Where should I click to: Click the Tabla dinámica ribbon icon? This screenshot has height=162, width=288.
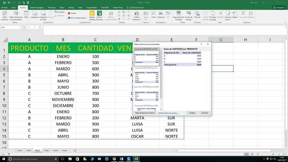(5, 15)
